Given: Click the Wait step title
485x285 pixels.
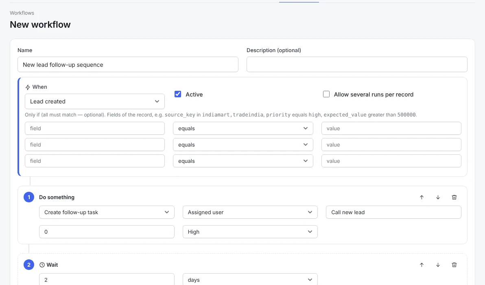Looking at the screenshot, I should click(52, 265).
